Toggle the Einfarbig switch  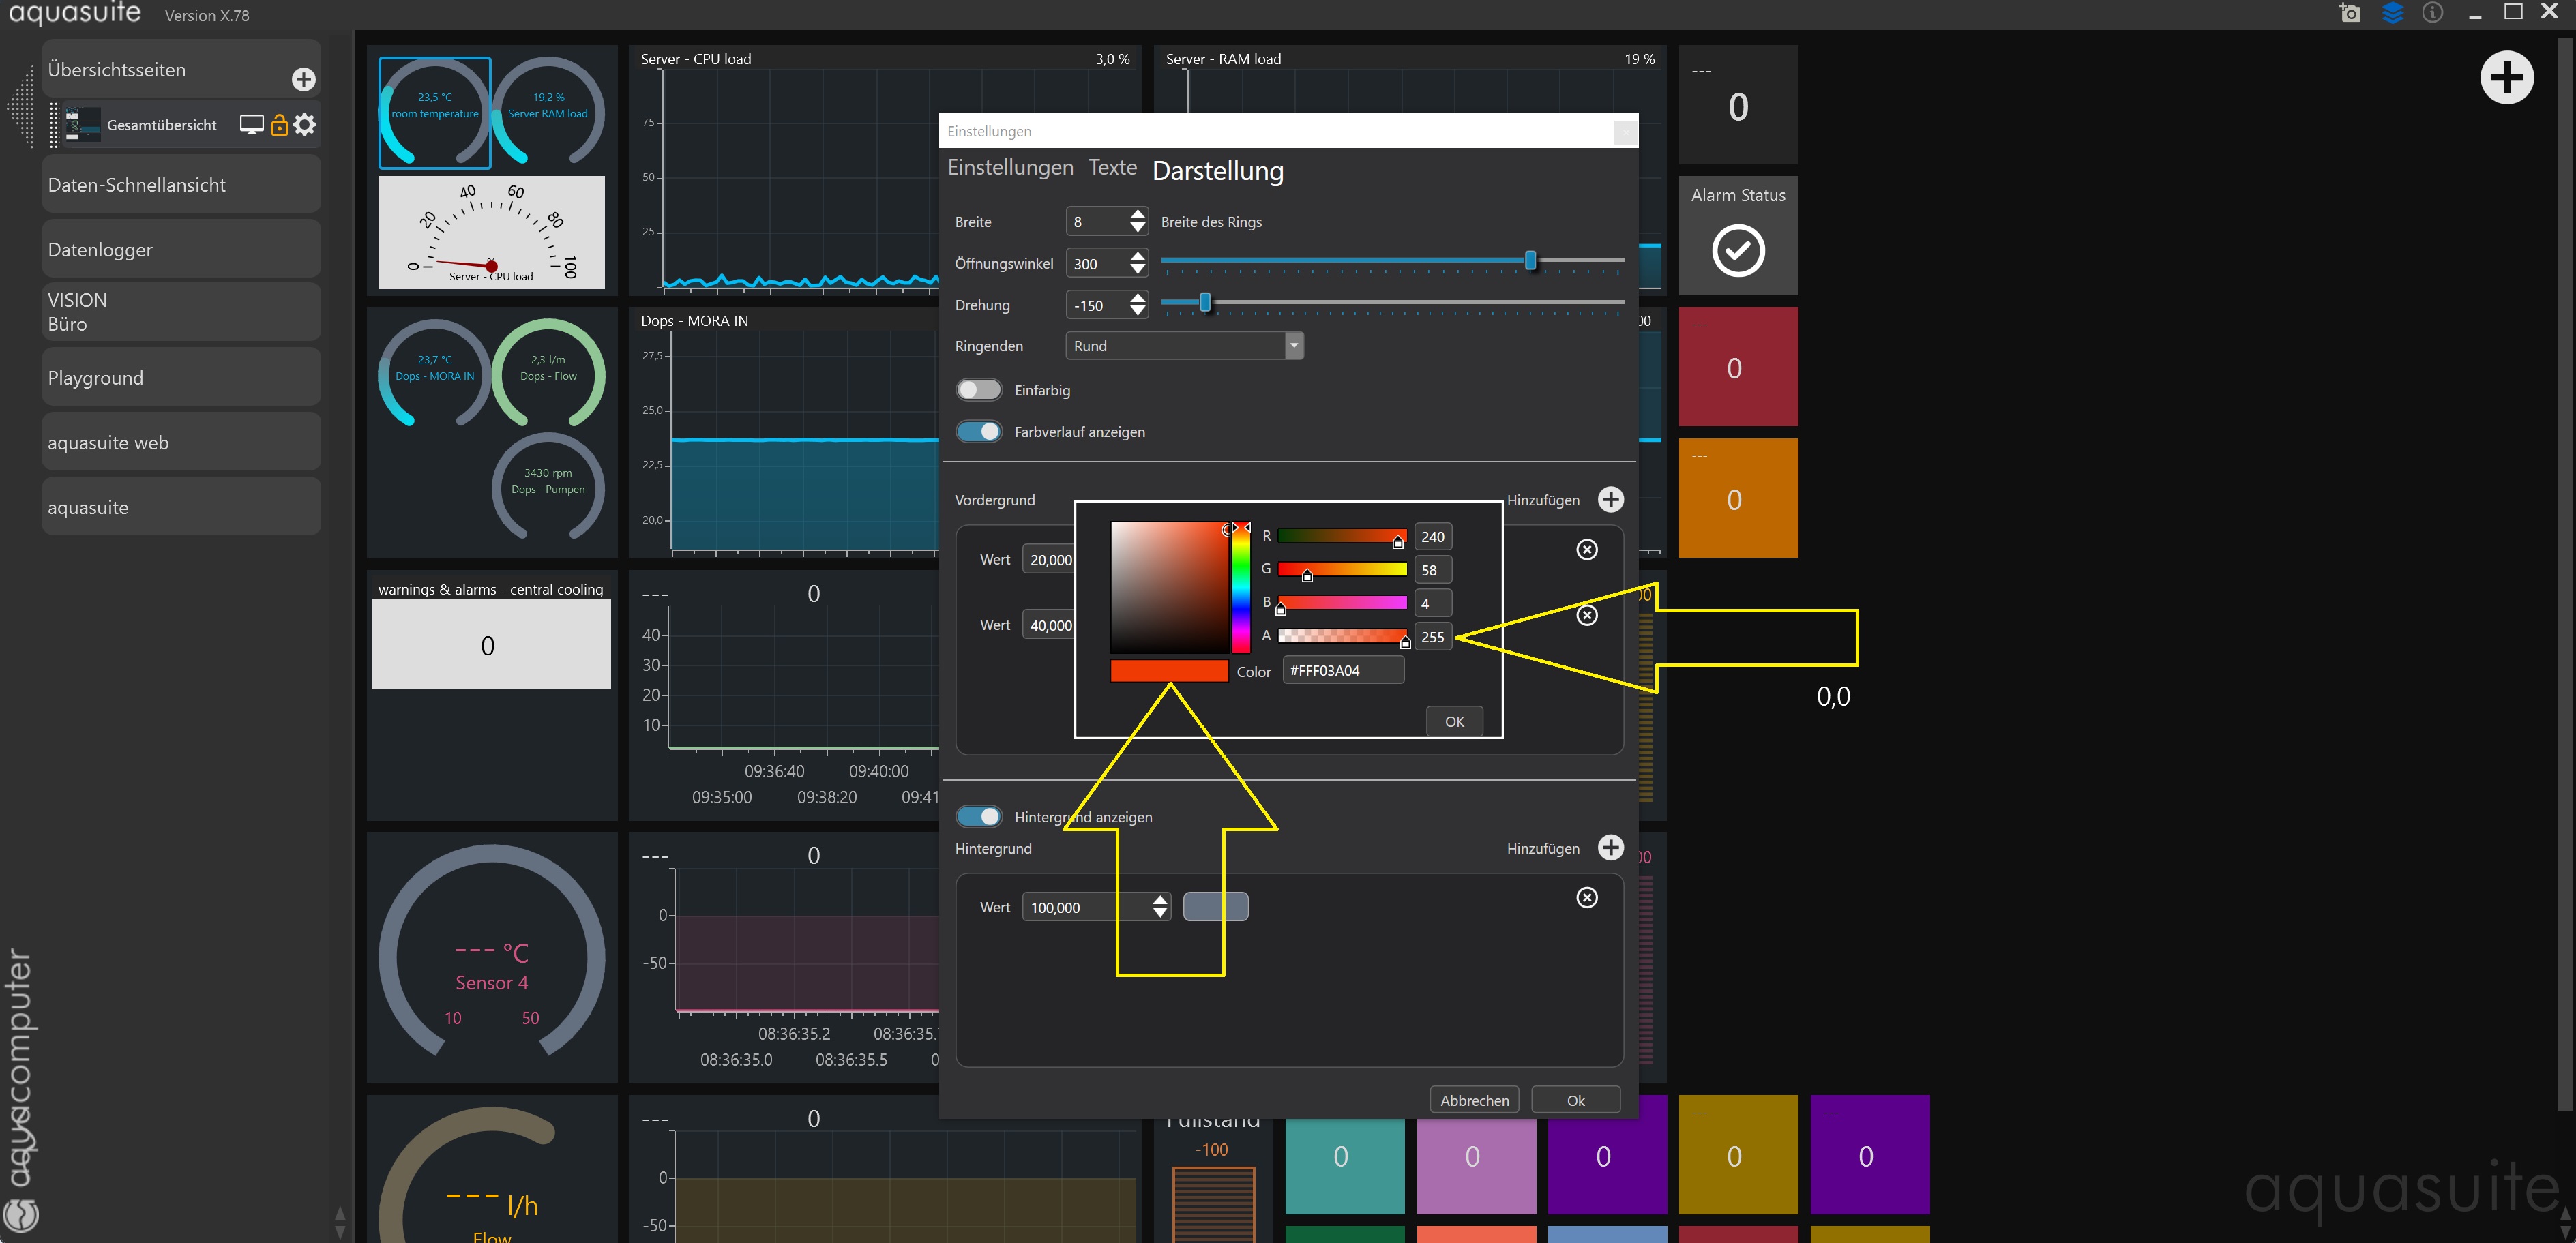tap(978, 390)
